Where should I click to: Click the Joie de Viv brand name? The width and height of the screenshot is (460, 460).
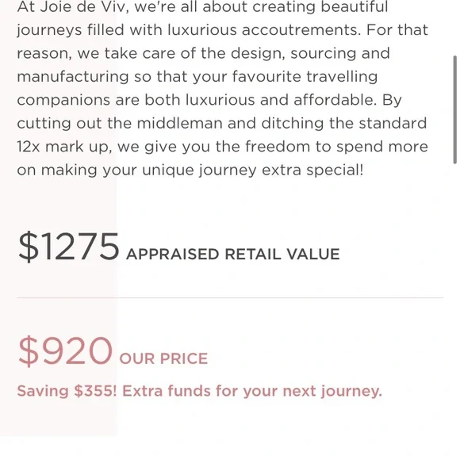(x=84, y=7)
